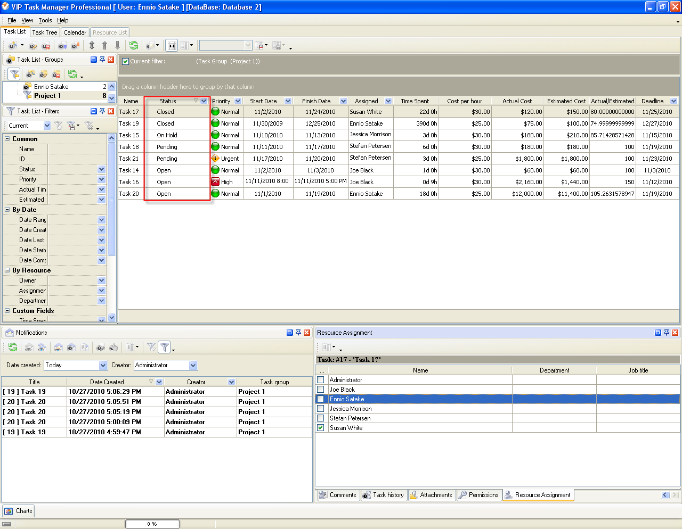Open the Assigned column filter dropdown
The height and width of the screenshot is (529, 682).
pos(388,101)
